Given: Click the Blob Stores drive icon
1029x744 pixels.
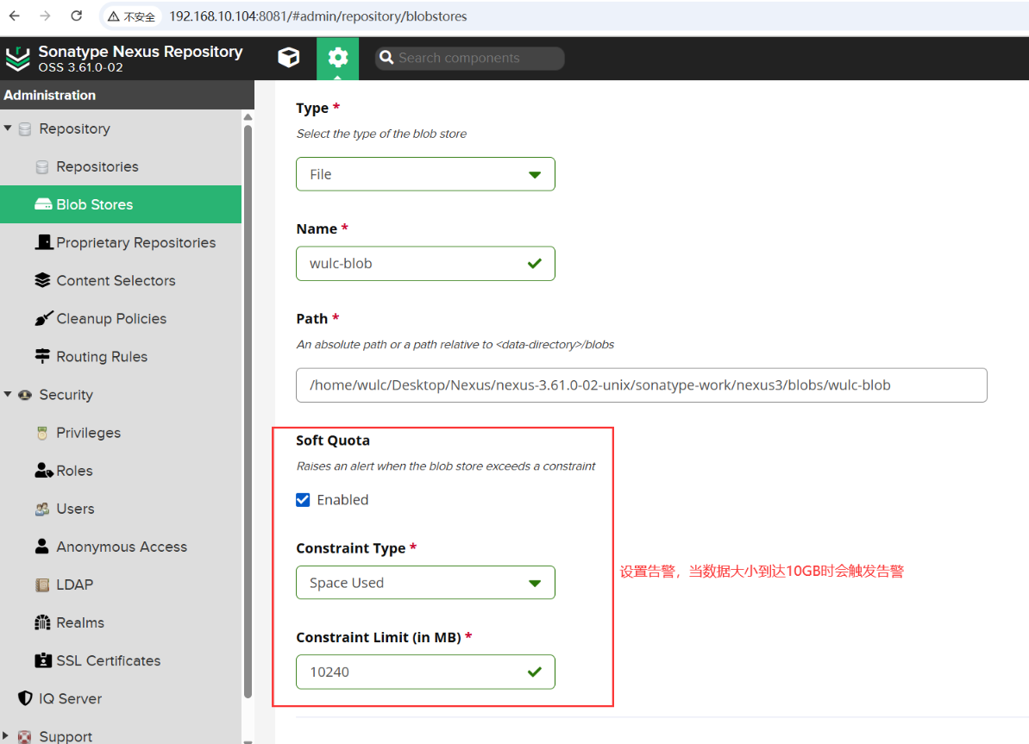Looking at the screenshot, I should pyautogui.click(x=43, y=204).
